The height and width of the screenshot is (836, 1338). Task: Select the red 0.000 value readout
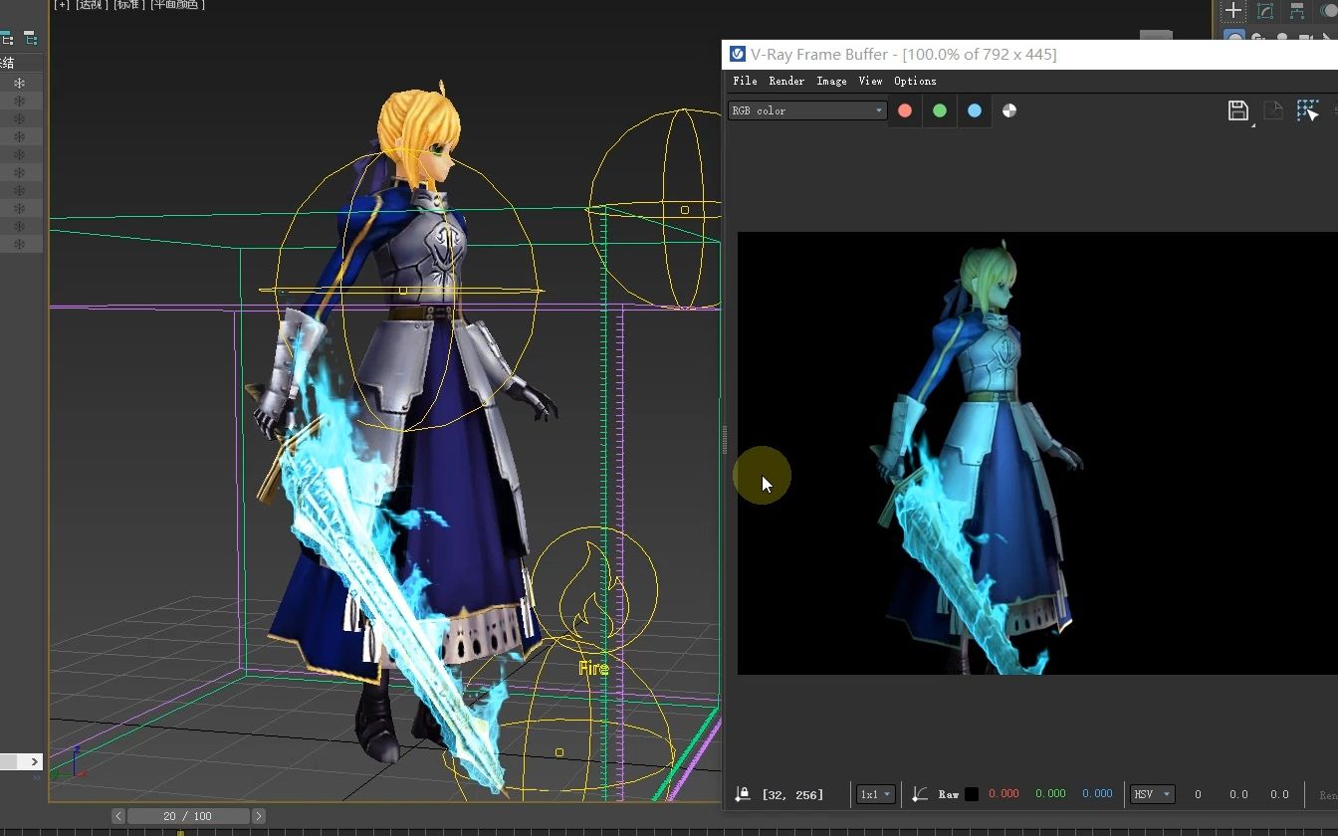tap(1003, 794)
